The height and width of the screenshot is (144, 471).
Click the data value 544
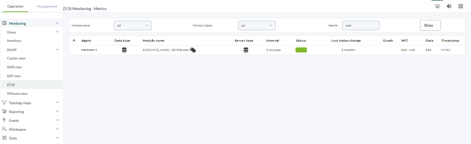[428, 50]
